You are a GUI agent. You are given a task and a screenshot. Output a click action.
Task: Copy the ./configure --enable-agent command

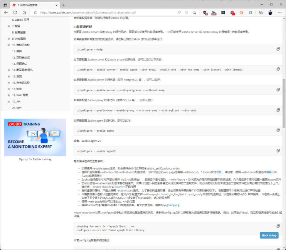(x=278, y=130)
